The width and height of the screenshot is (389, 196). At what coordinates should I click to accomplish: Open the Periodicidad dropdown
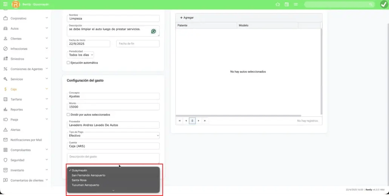point(81,55)
